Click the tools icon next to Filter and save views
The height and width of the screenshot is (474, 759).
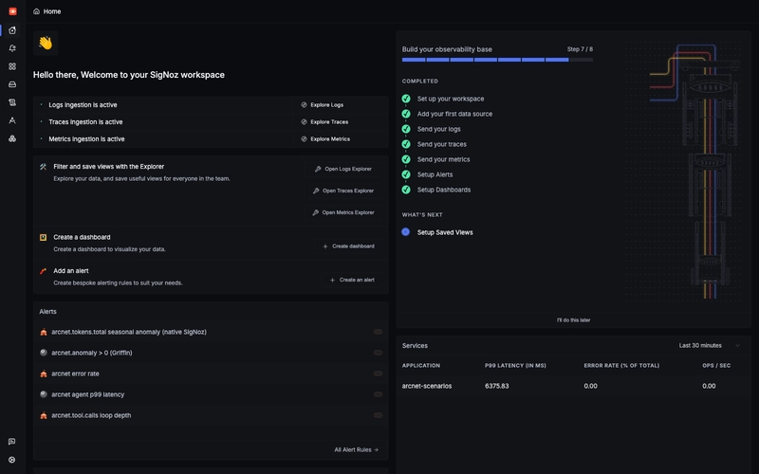[x=43, y=167]
